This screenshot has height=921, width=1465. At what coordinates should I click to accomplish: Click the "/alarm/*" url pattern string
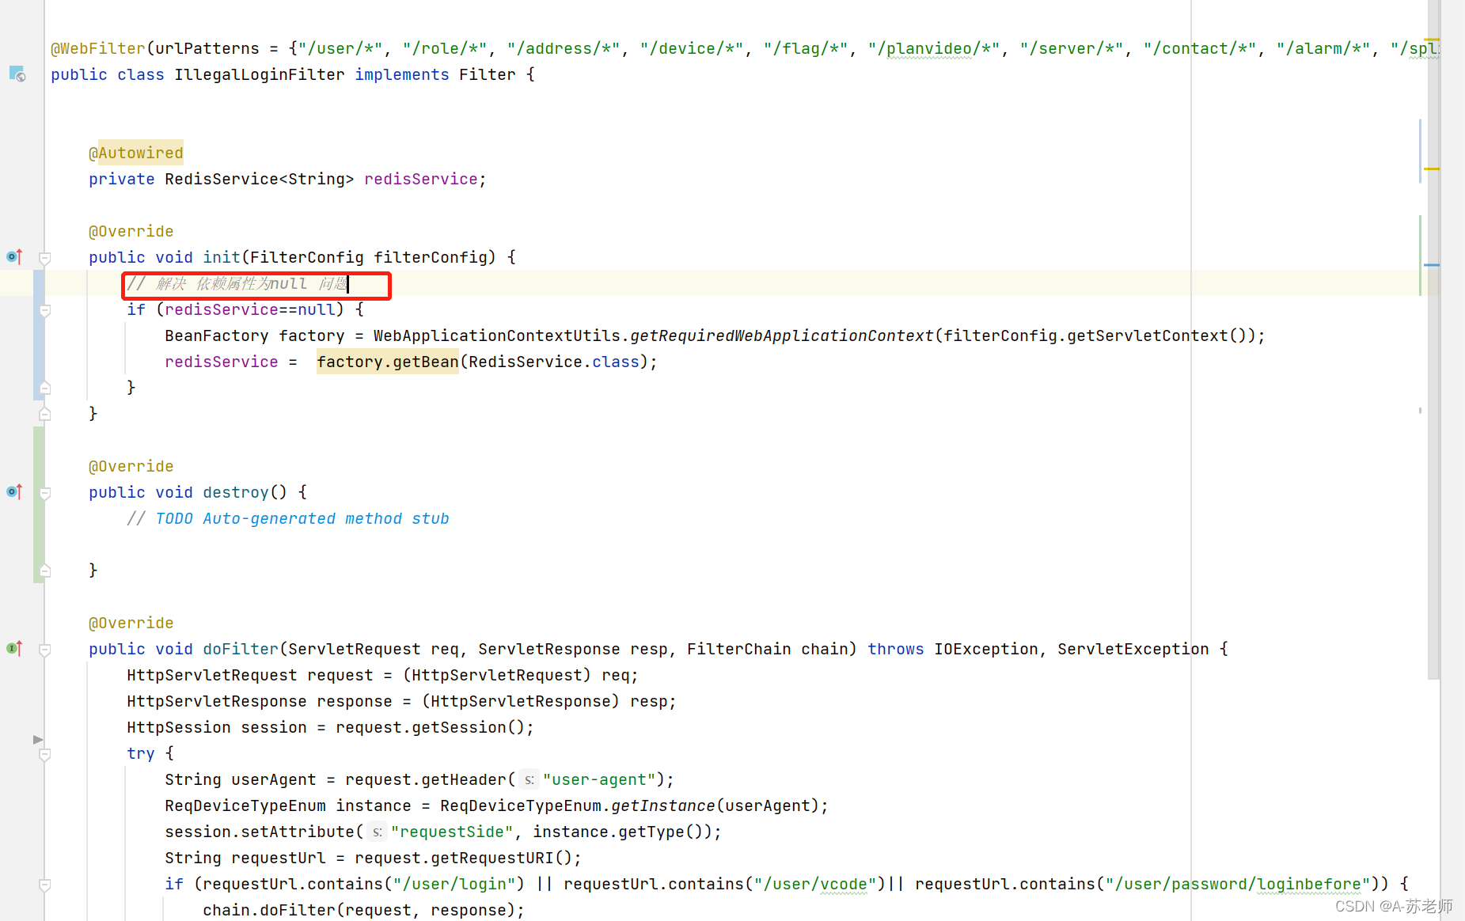[x=1323, y=48]
